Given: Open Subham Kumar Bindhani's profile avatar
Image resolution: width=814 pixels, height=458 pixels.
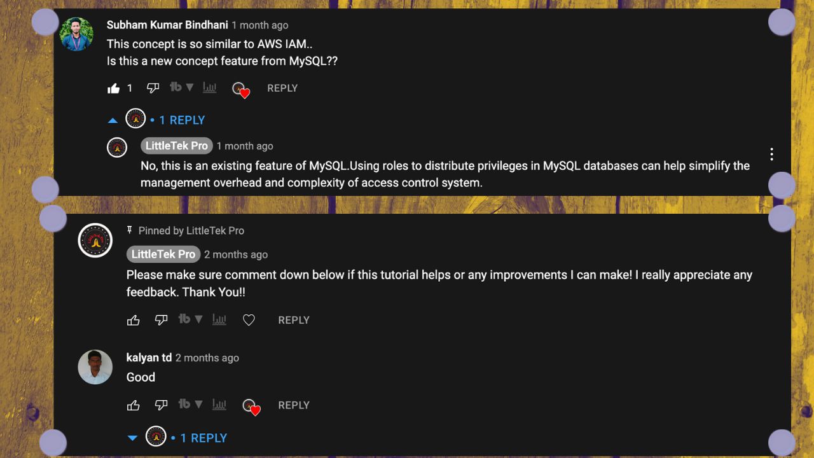Looking at the screenshot, I should 76,34.
